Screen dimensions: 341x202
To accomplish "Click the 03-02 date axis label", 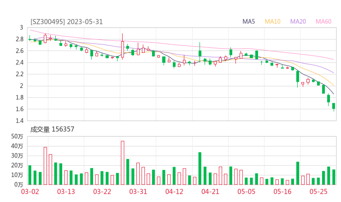I will tap(30, 191).
